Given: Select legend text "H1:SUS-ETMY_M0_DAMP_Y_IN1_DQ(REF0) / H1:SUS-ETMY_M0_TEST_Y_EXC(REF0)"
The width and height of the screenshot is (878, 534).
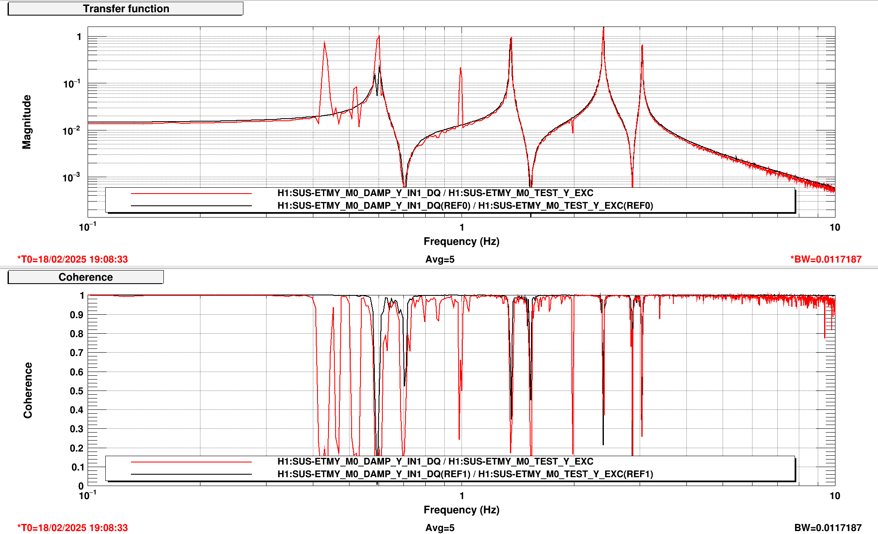Looking at the screenshot, I should point(465,206).
